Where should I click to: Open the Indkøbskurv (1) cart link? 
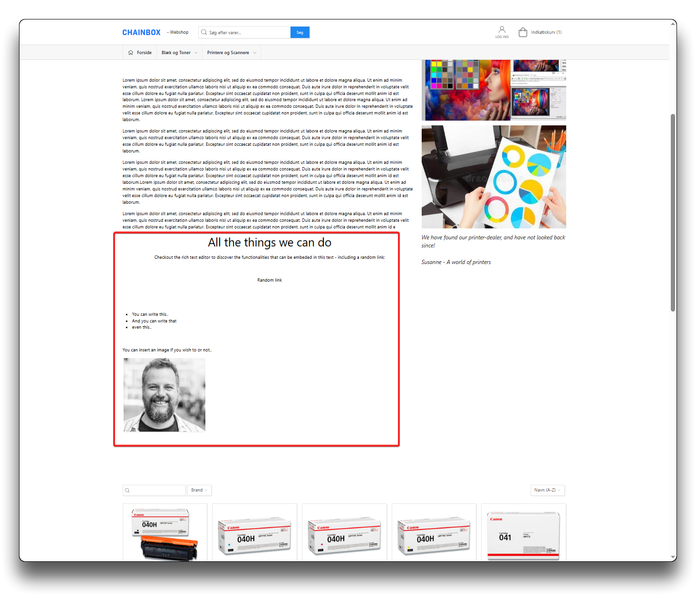pos(546,32)
